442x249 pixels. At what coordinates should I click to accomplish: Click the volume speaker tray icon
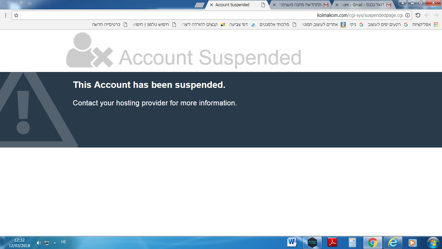39,243
